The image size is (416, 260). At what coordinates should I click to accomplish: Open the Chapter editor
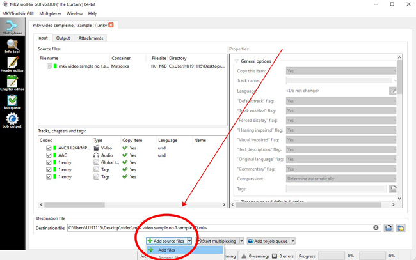(x=12, y=83)
